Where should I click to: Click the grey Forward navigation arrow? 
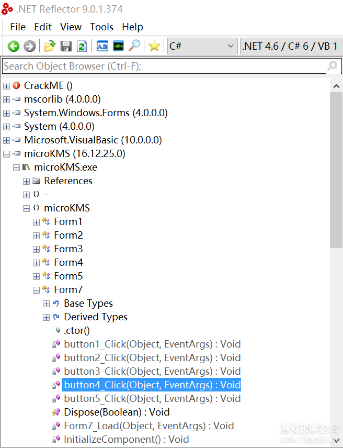click(29, 46)
